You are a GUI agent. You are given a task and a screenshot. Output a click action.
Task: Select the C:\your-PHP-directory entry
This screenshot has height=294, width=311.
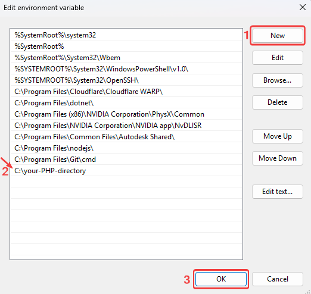[126, 171]
